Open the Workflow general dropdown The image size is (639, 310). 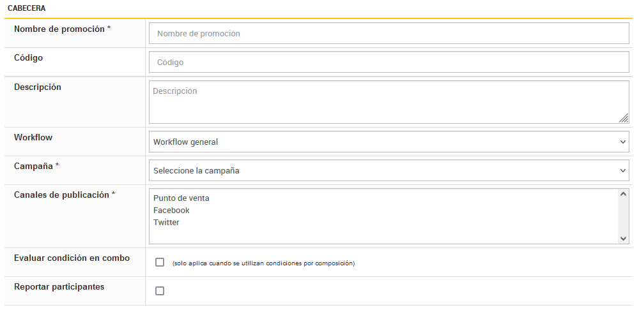[389, 142]
